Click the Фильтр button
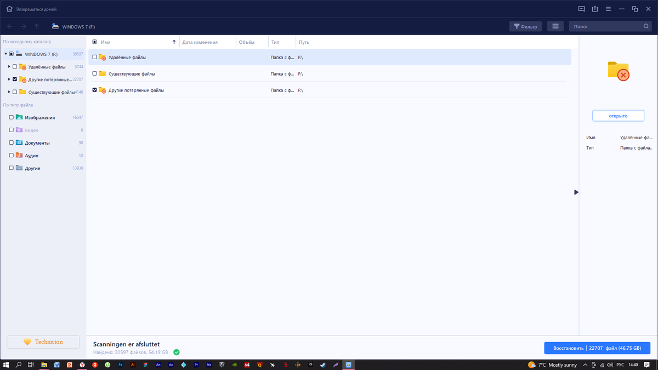658x370 pixels. click(x=525, y=26)
